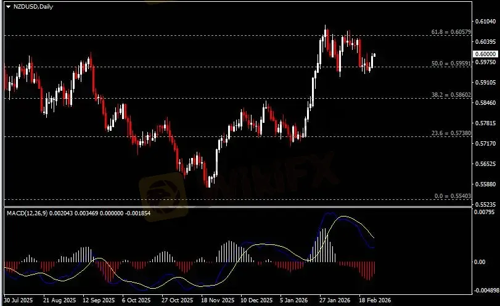
Task: Click price scale value 0.61040
Action: pos(485,22)
